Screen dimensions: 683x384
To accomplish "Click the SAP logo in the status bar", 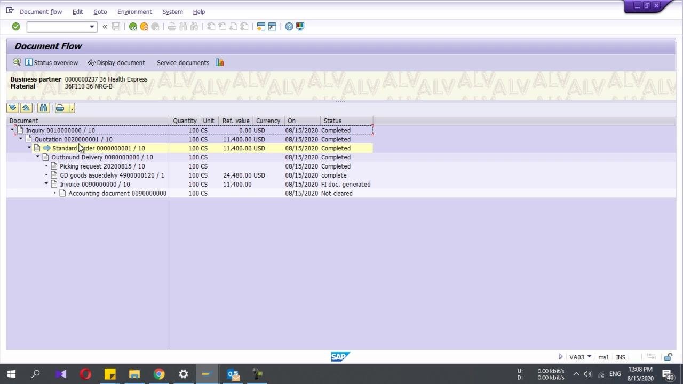I will point(340,357).
